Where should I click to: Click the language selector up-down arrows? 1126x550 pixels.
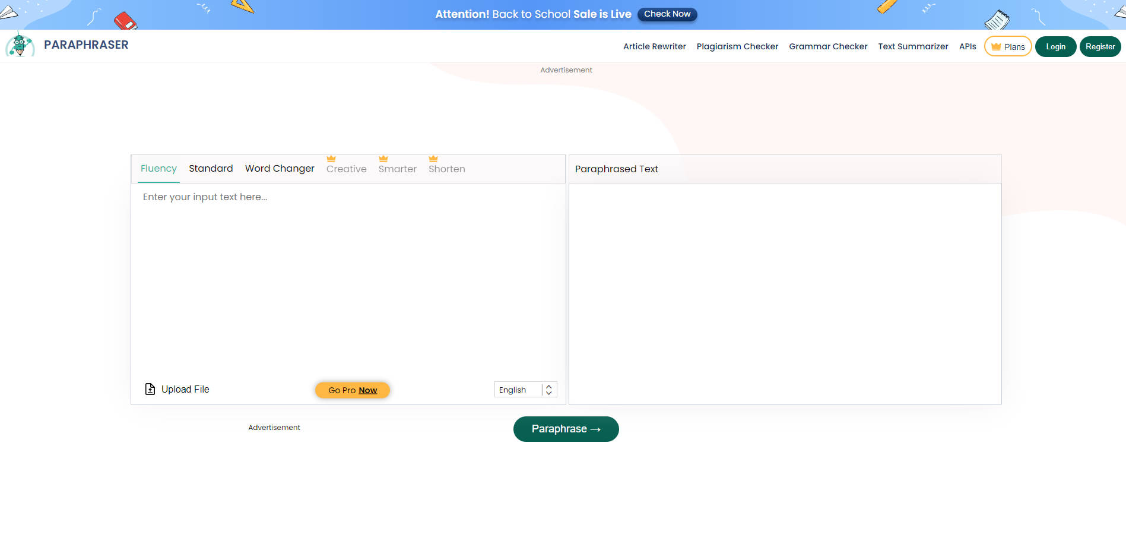pos(549,390)
